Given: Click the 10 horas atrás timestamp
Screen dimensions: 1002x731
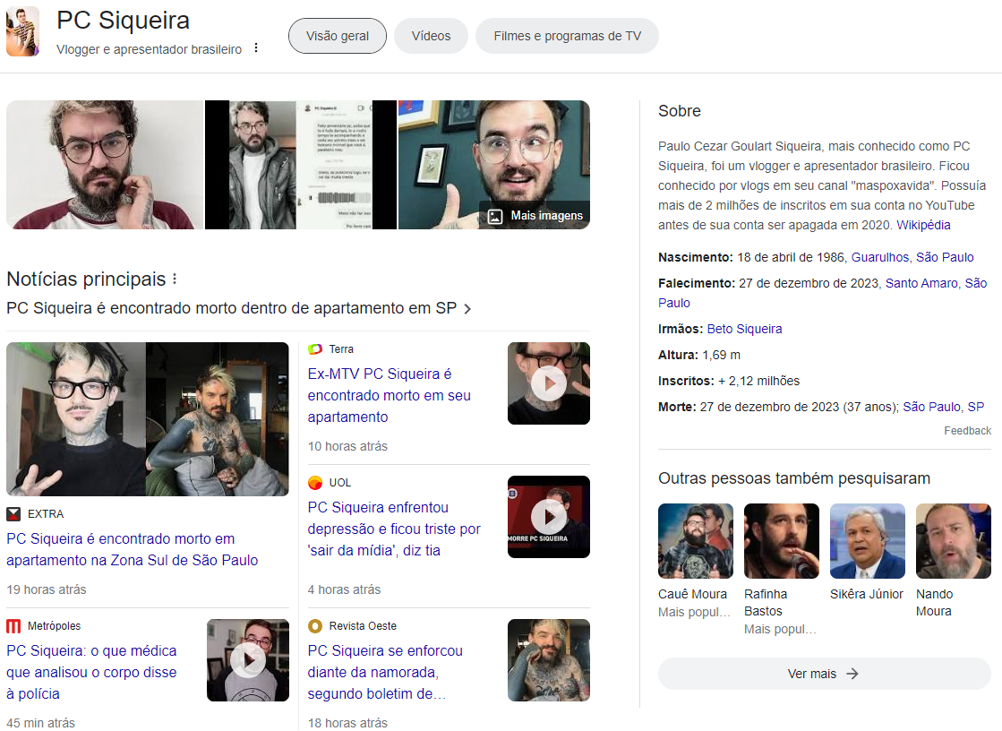Looking at the screenshot, I should [x=347, y=446].
